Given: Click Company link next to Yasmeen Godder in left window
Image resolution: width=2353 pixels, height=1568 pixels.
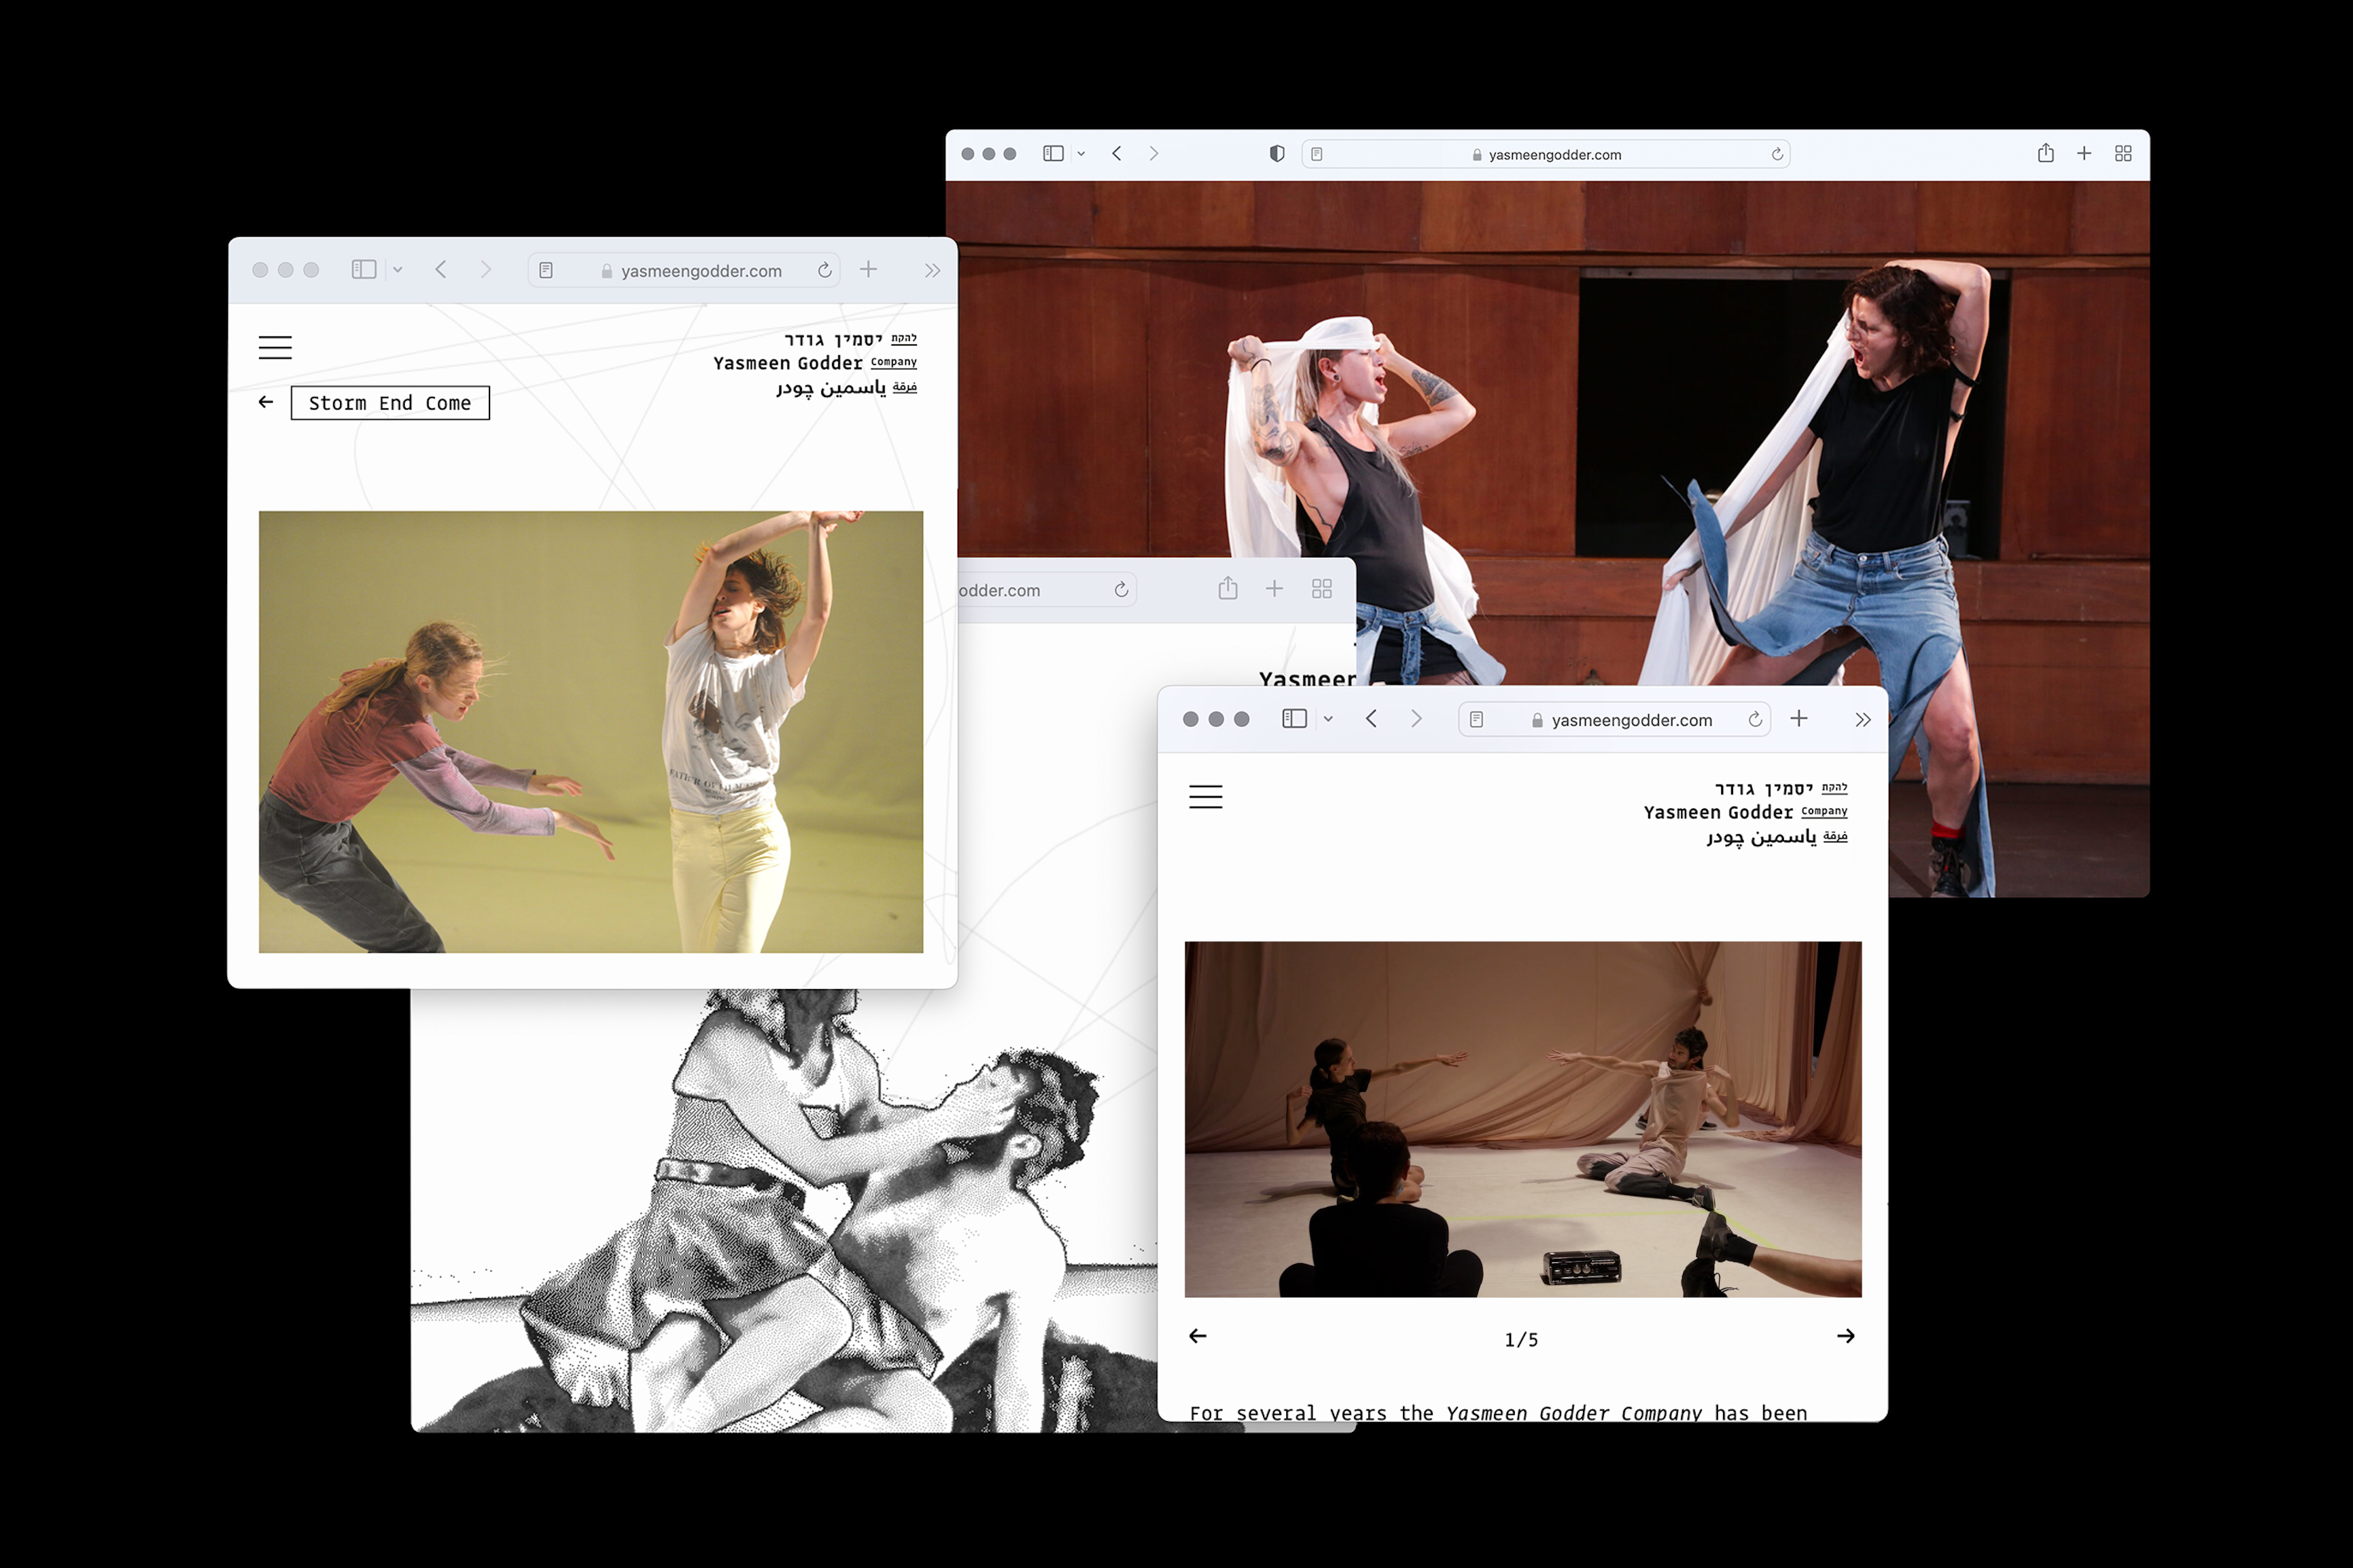Looking at the screenshot, I should pos(894,362).
